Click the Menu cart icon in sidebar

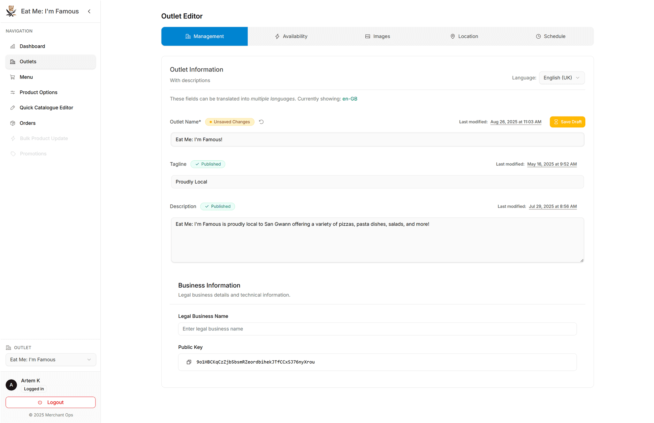point(13,77)
